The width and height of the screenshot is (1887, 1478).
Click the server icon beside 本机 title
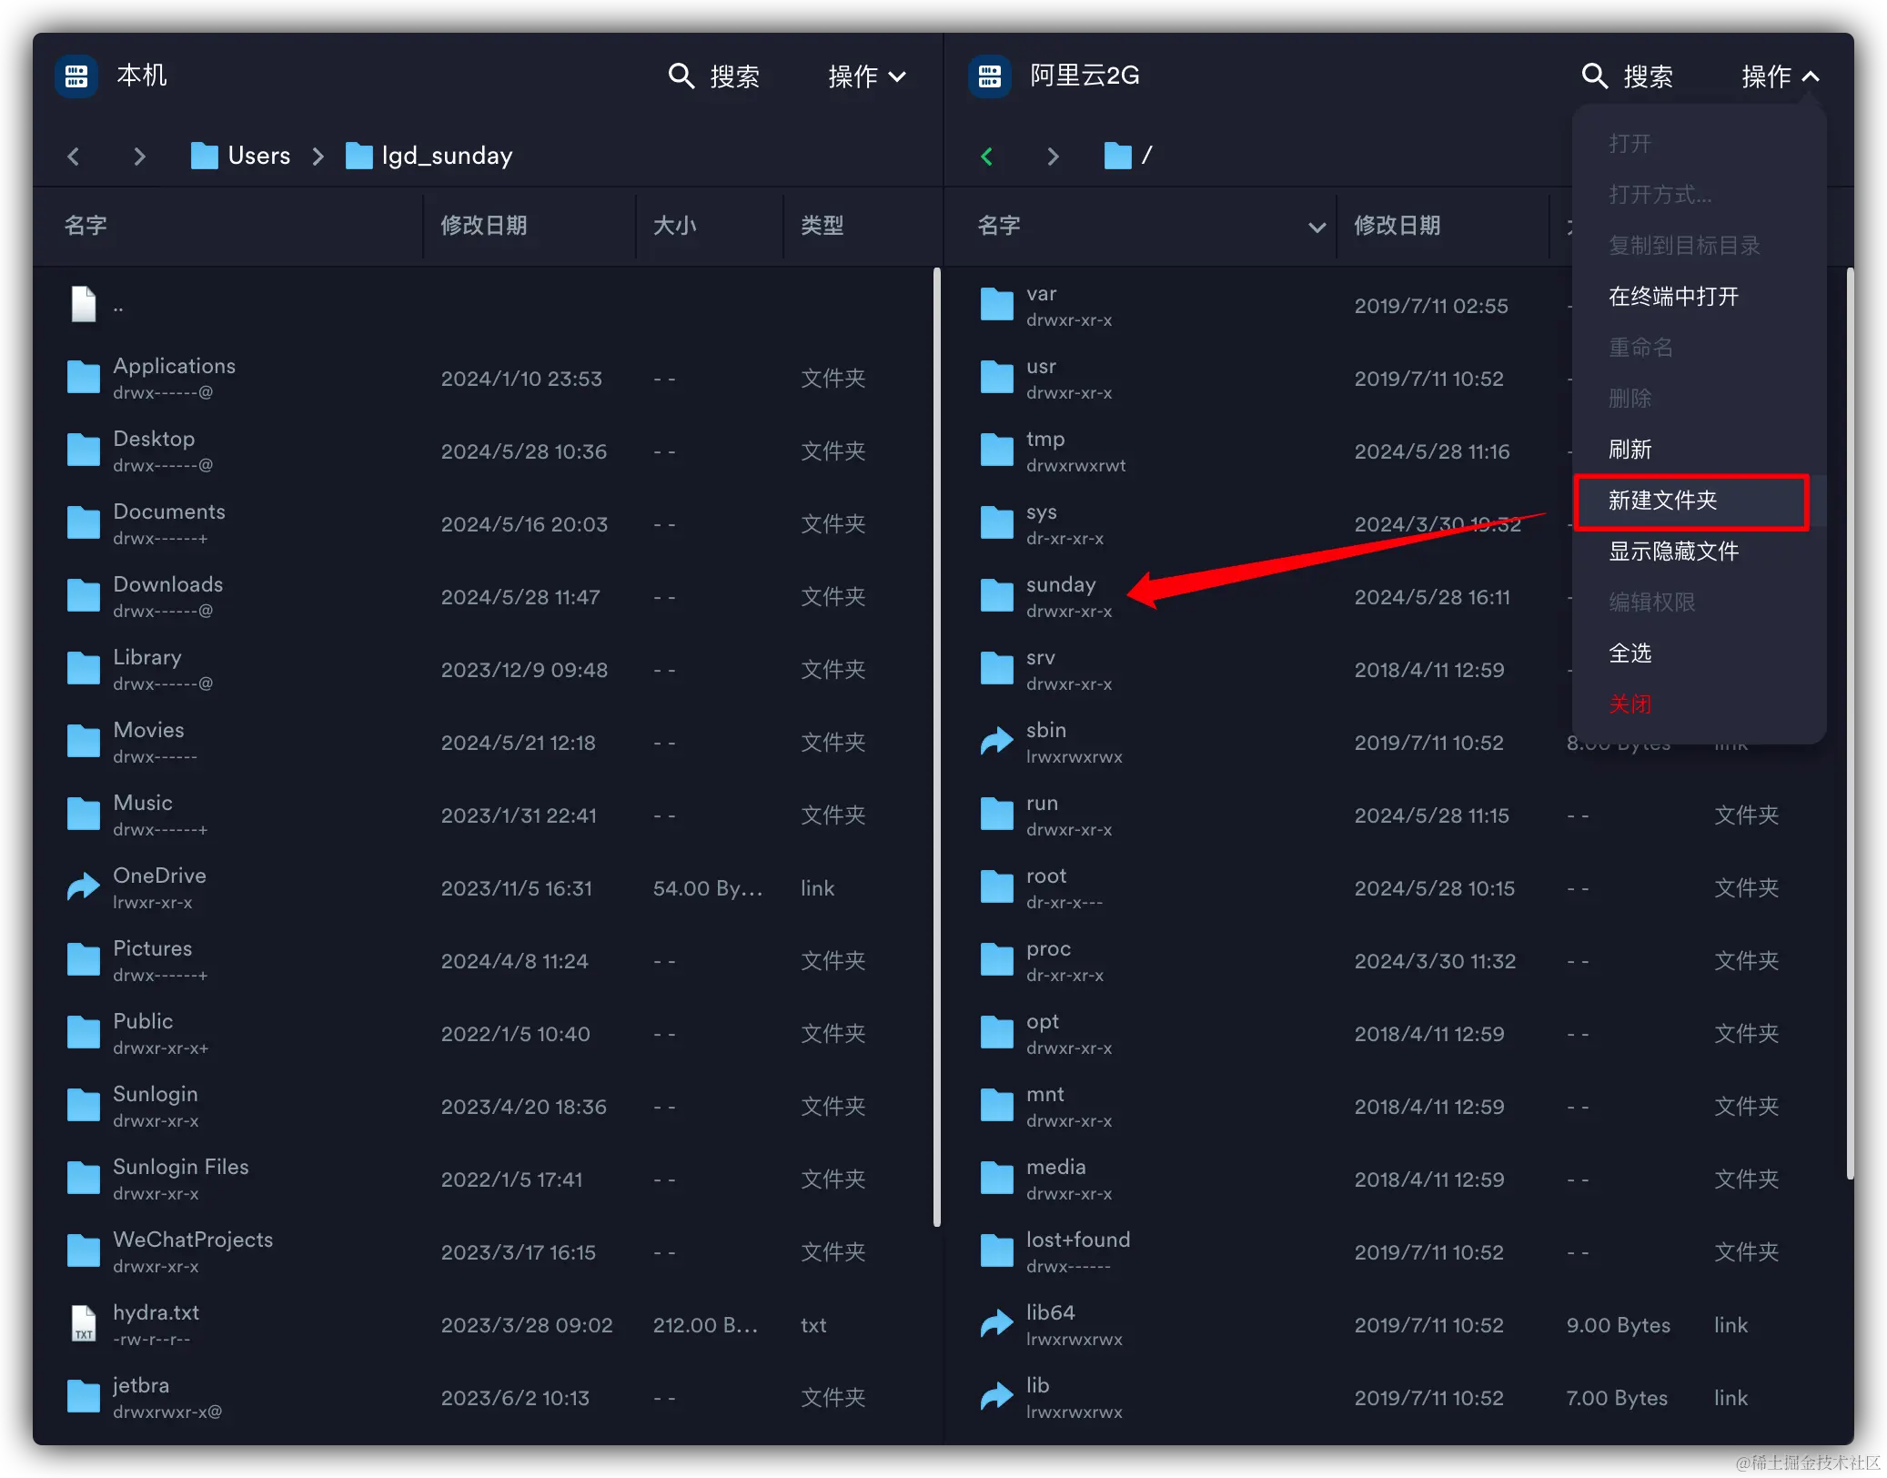(76, 76)
